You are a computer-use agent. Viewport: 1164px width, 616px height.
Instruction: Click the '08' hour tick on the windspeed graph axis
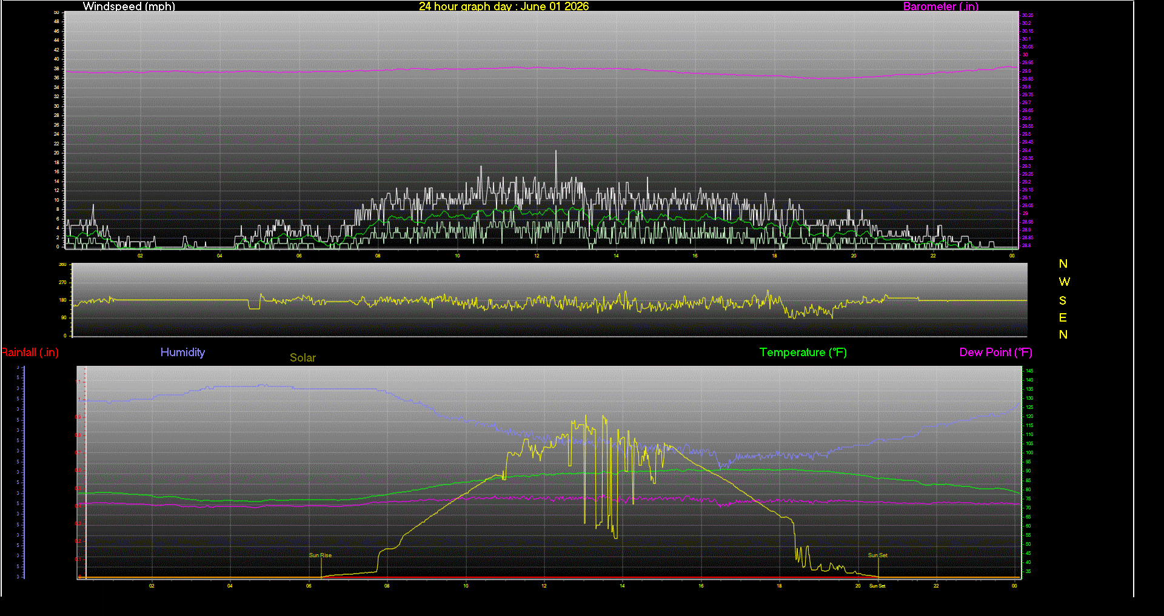(x=378, y=256)
